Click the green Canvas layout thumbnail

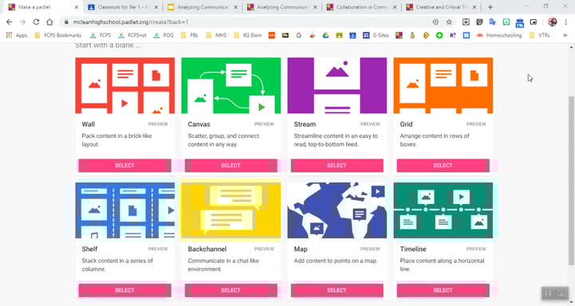pyautogui.click(x=231, y=85)
